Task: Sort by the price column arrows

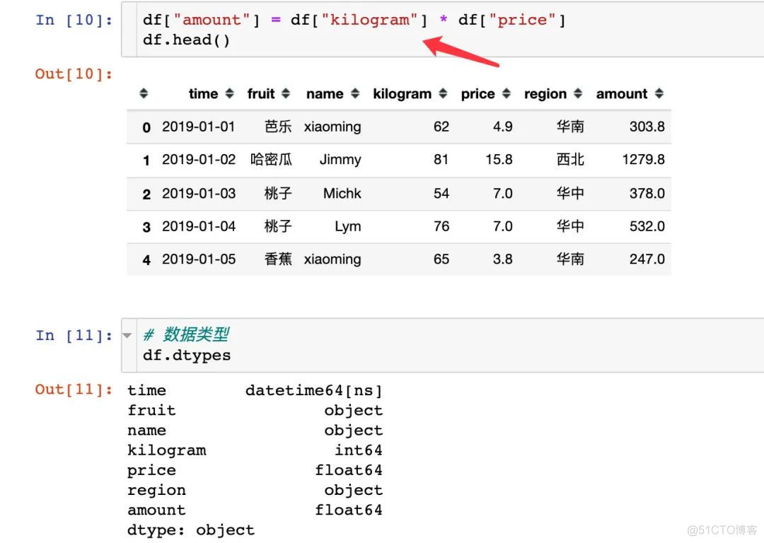Action: click(x=507, y=93)
